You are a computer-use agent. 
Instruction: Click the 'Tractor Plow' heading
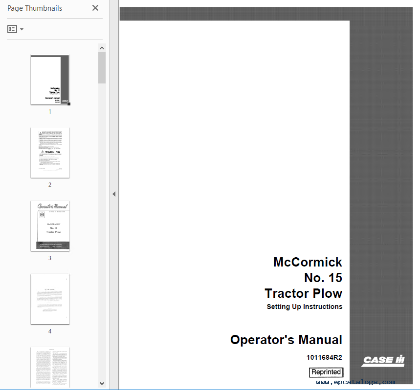[304, 293]
